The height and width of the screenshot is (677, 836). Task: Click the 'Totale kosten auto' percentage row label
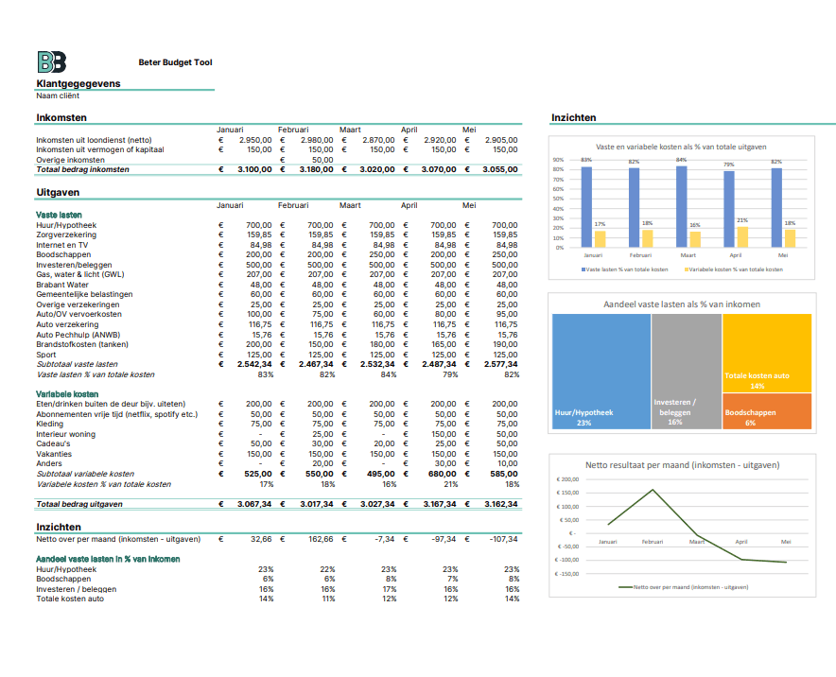point(70,599)
